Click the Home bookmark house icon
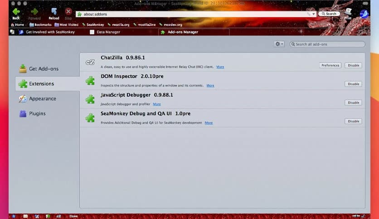The image size is (379, 219). (x=12, y=24)
